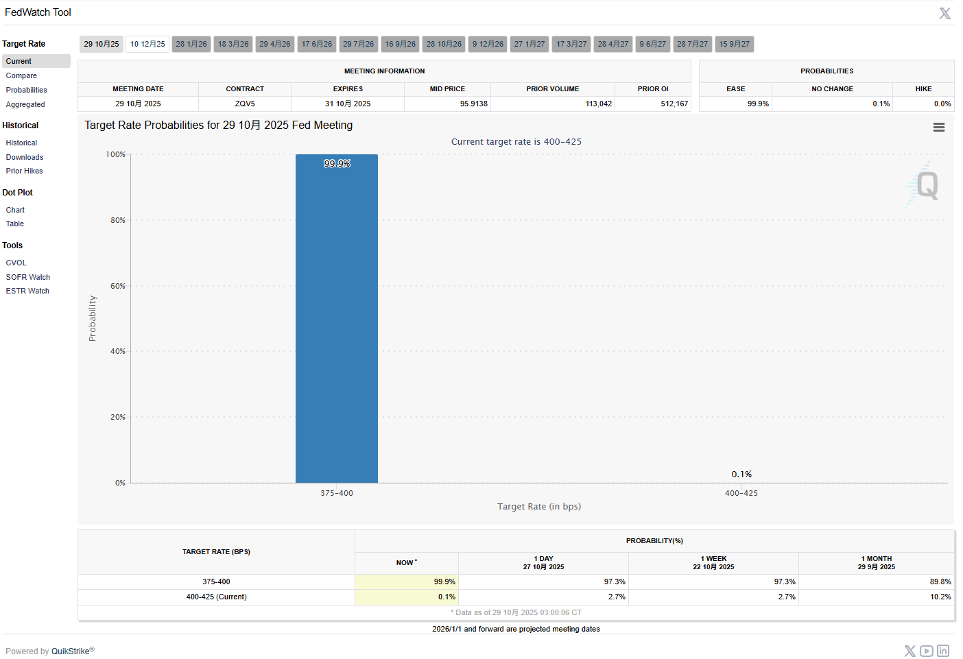963x659 pixels.
Task: Click the footer YouTube icon
Action: pyautogui.click(x=926, y=651)
